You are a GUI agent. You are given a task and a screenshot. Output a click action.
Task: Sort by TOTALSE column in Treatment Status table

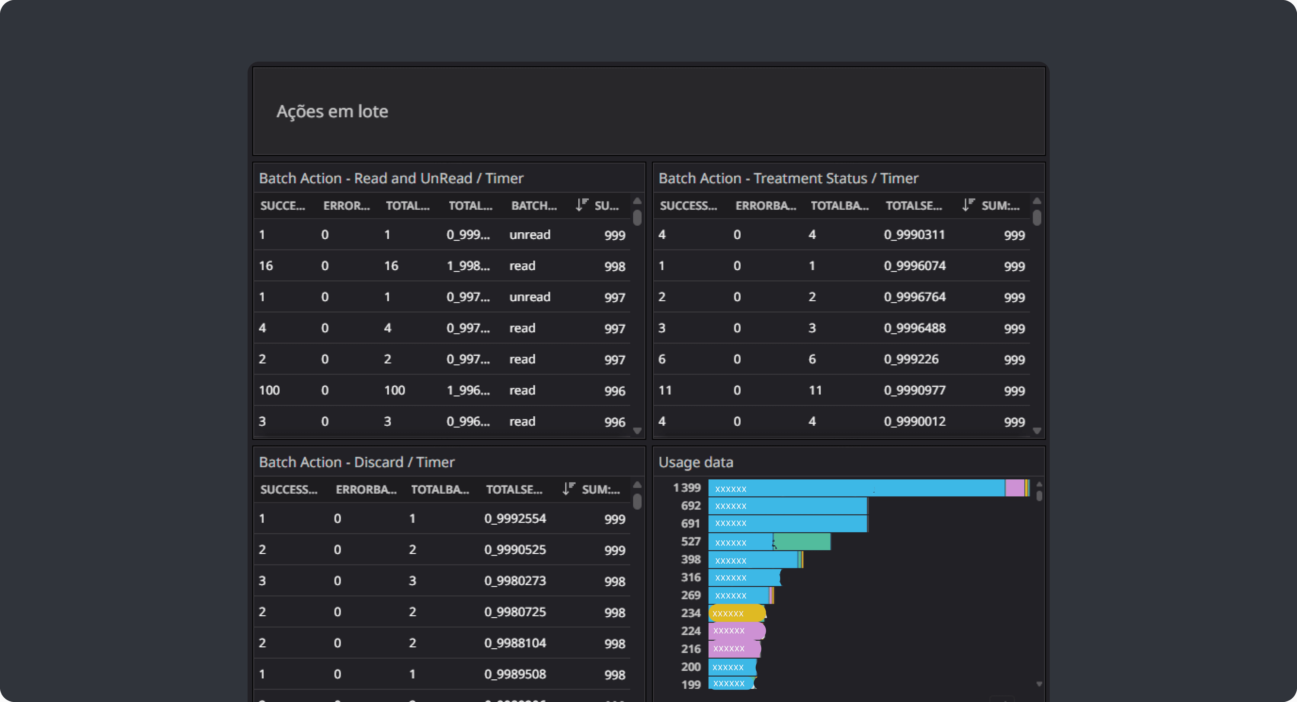pos(913,205)
